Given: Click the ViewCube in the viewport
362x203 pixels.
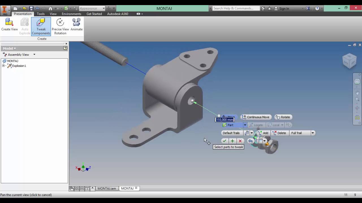Looking at the screenshot, I should tap(349, 60).
